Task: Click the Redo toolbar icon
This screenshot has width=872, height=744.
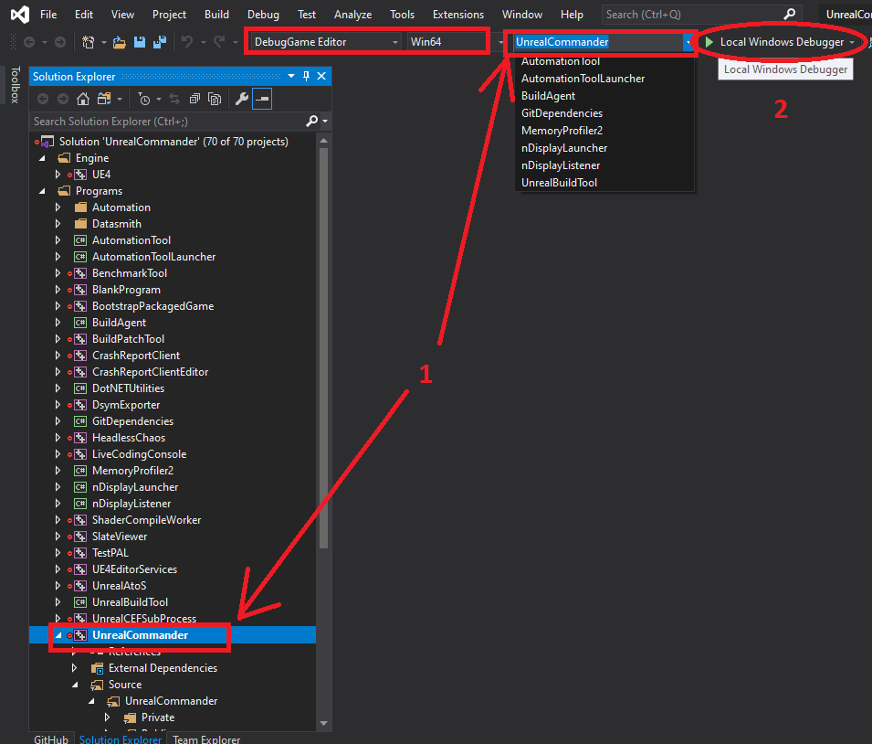Action: pyautogui.click(x=220, y=42)
